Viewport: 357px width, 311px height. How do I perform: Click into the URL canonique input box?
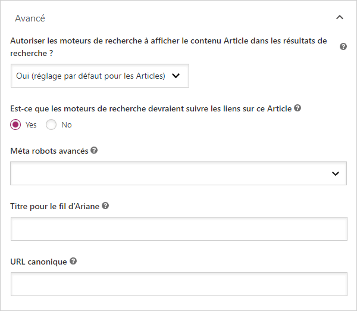178,284
